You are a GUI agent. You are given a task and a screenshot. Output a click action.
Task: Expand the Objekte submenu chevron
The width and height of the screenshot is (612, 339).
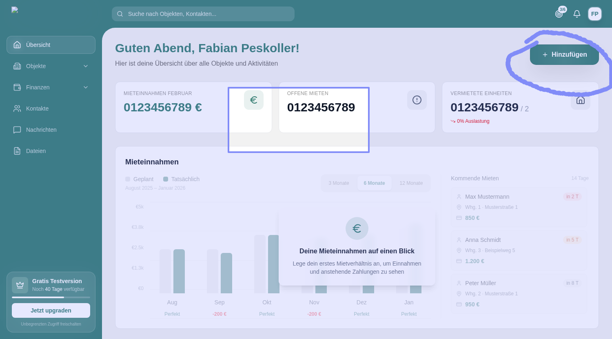point(86,66)
